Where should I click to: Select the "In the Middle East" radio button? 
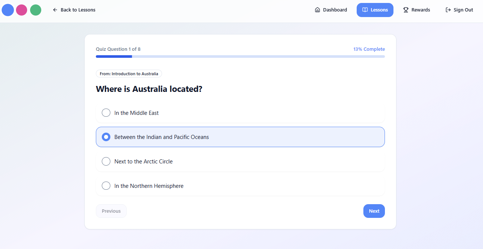(x=106, y=113)
